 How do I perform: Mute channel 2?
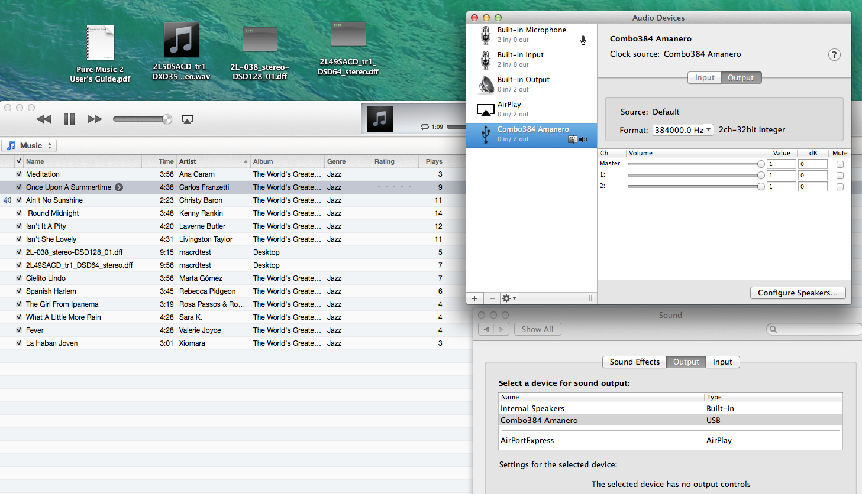click(x=840, y=187)
